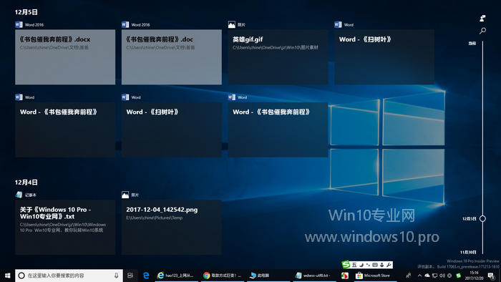
Task: Open the Windows Start menu
Action: click(7, 276)
